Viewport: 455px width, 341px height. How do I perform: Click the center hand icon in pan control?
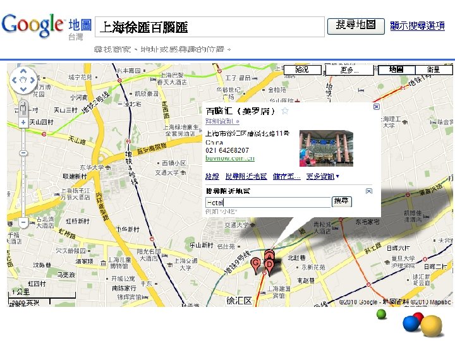[x=23, y=80]
